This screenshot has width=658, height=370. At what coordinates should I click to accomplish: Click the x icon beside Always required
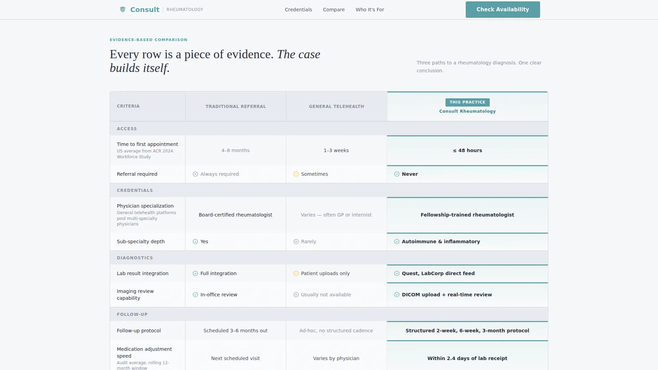195,174
